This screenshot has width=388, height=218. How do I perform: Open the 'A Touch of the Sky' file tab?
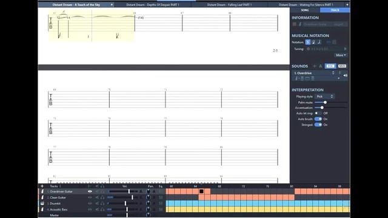[76, 5]
